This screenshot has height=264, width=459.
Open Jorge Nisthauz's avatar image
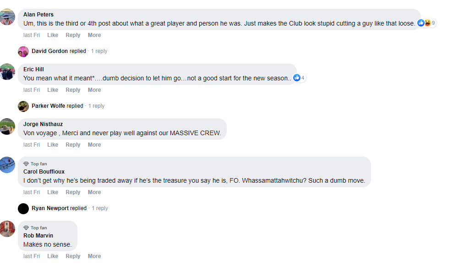tap(8, 127)
